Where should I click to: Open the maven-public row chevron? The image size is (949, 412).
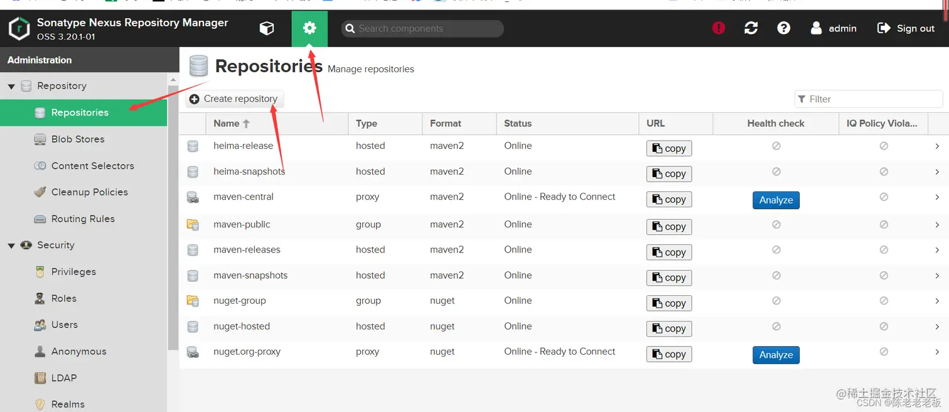(937, 224)
